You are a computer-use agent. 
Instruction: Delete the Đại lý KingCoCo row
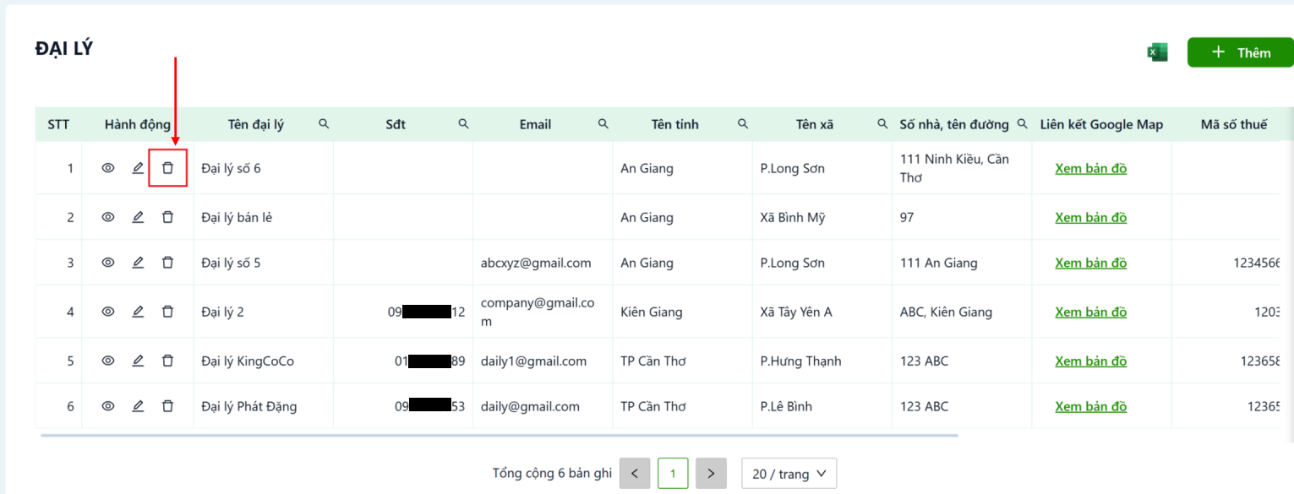pyautogui.click(x=167, y=361)
